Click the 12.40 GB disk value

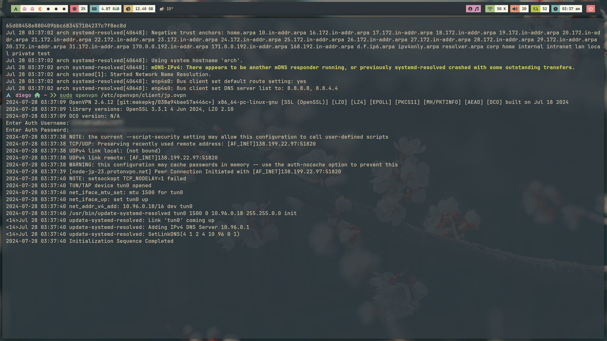pyautogui.click(x=144, y=9)
